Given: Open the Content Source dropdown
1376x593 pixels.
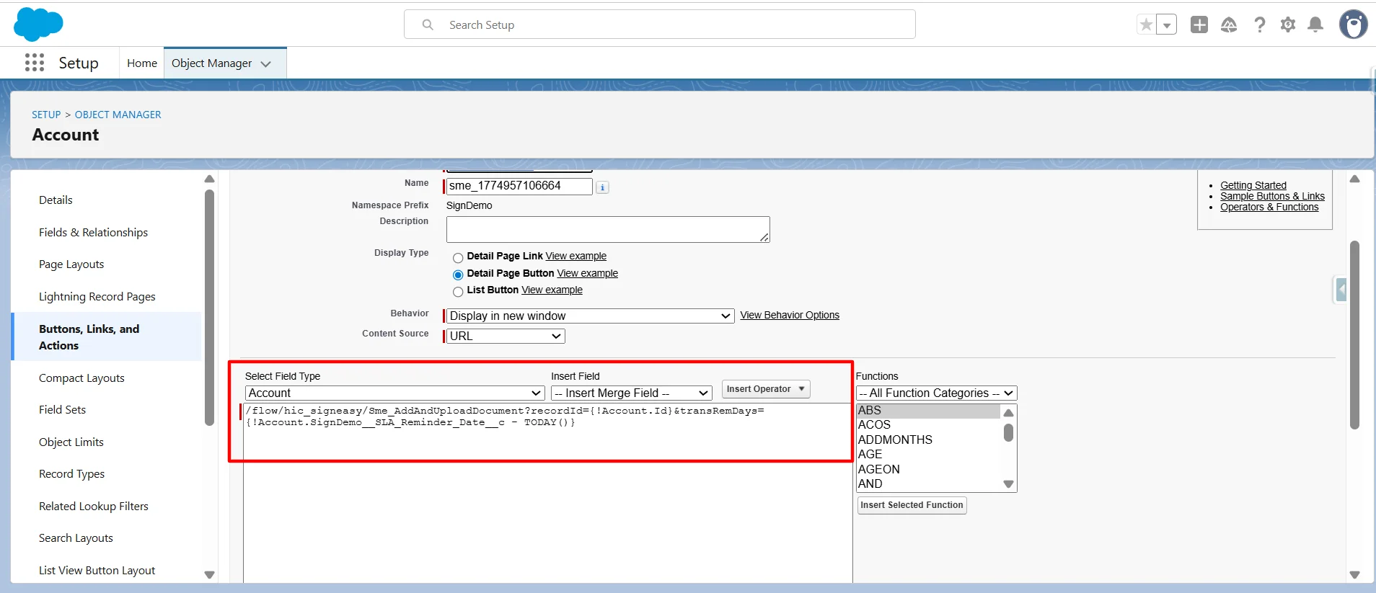Looking at the screenshot, I should [x=506, y=336].
